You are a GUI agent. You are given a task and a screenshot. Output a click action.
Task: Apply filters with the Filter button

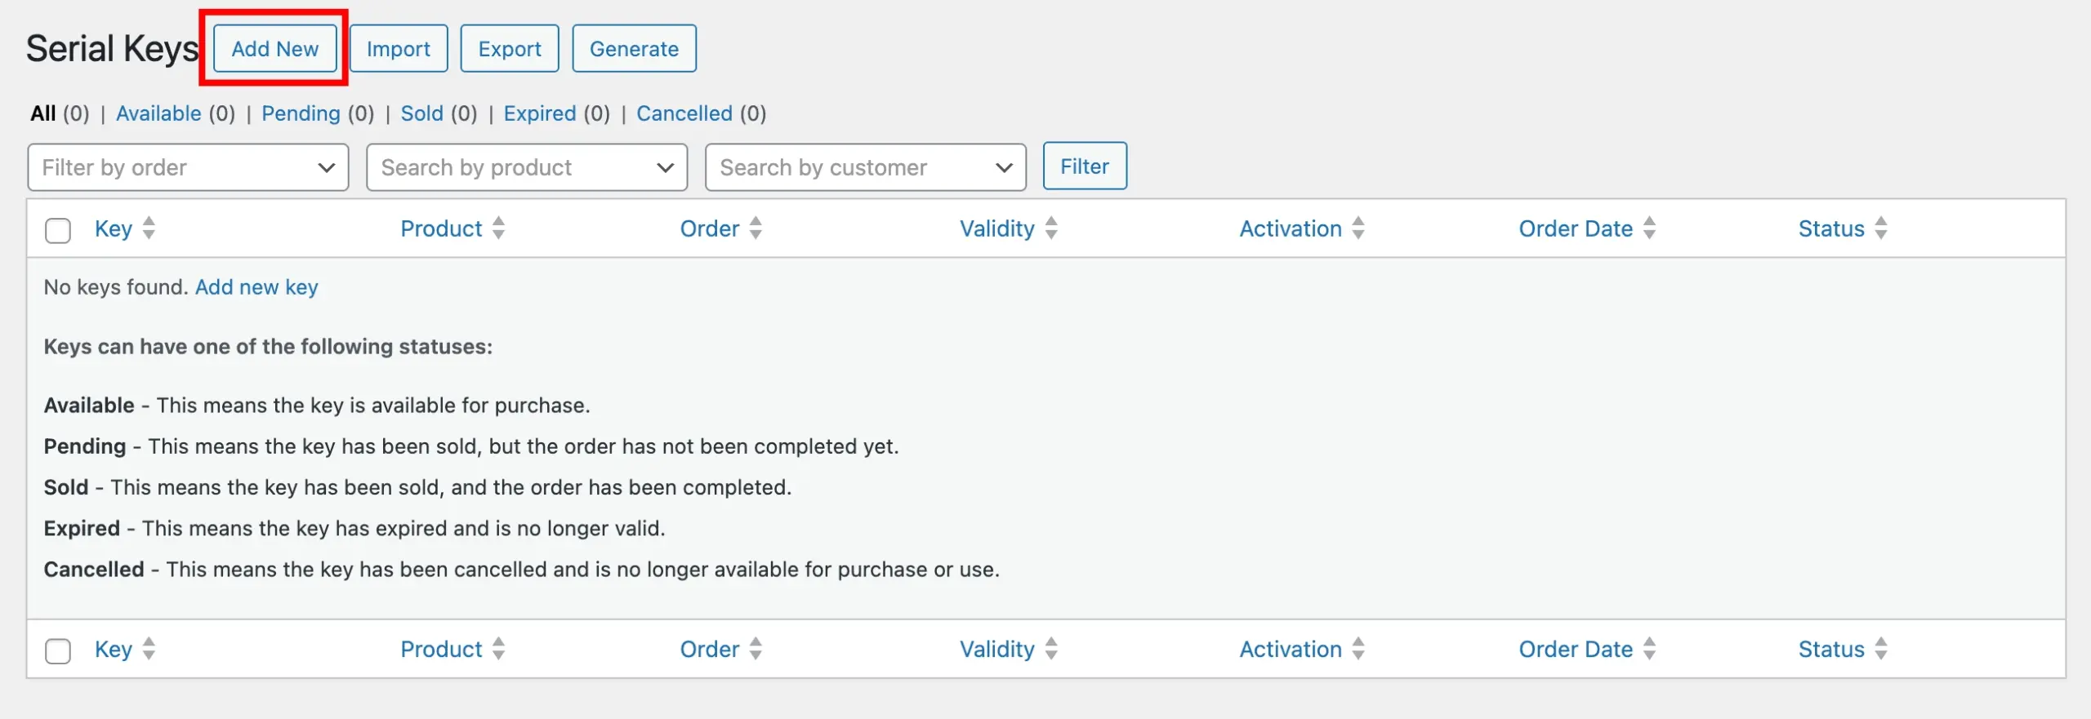click(x=1084, y=166)
